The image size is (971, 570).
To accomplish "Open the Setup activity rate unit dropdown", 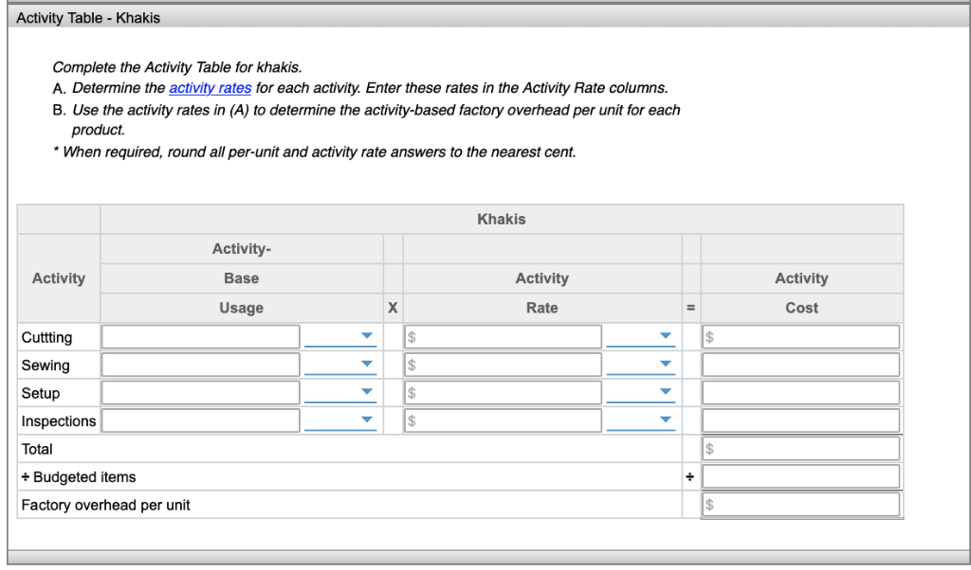I will click(x=640, y=393).
